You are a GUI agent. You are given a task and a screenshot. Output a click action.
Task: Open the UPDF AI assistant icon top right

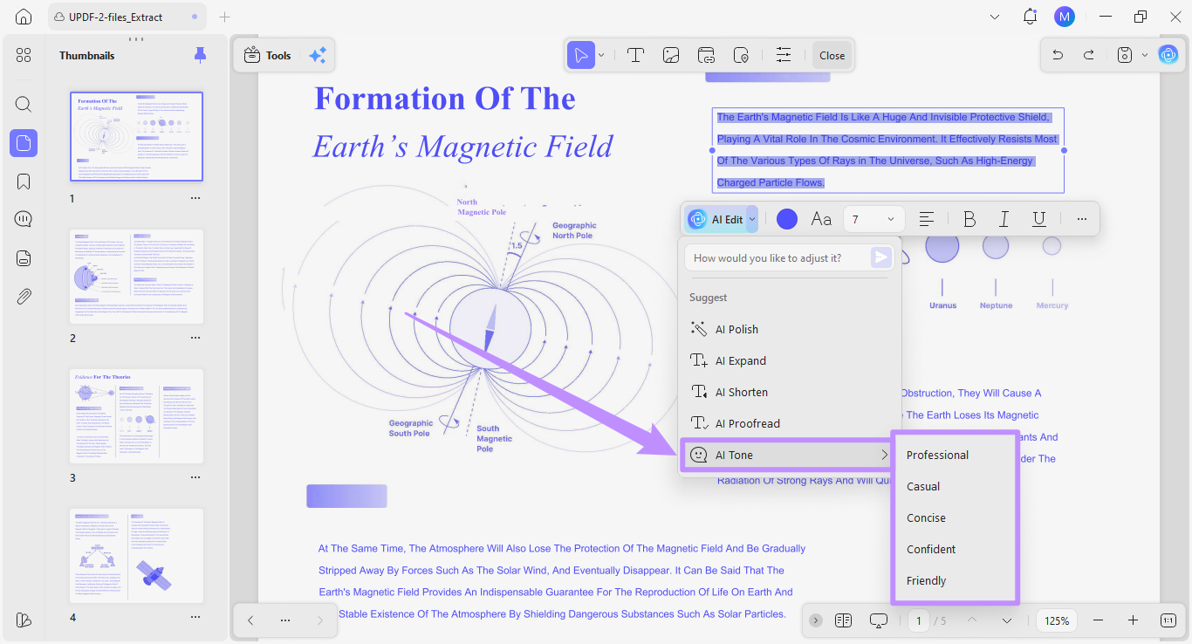click(x=1168, y=55)
